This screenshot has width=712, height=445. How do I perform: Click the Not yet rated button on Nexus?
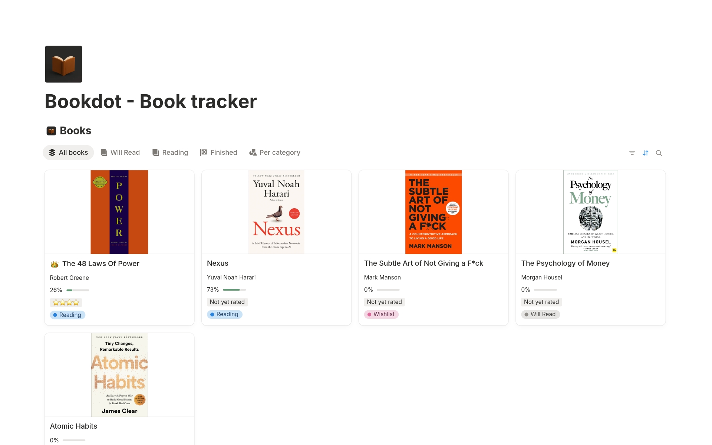227,302
